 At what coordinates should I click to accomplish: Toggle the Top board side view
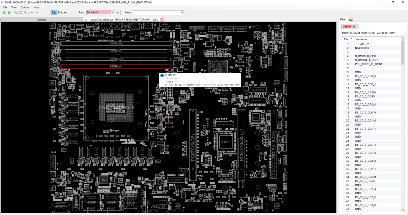(54, 12)
